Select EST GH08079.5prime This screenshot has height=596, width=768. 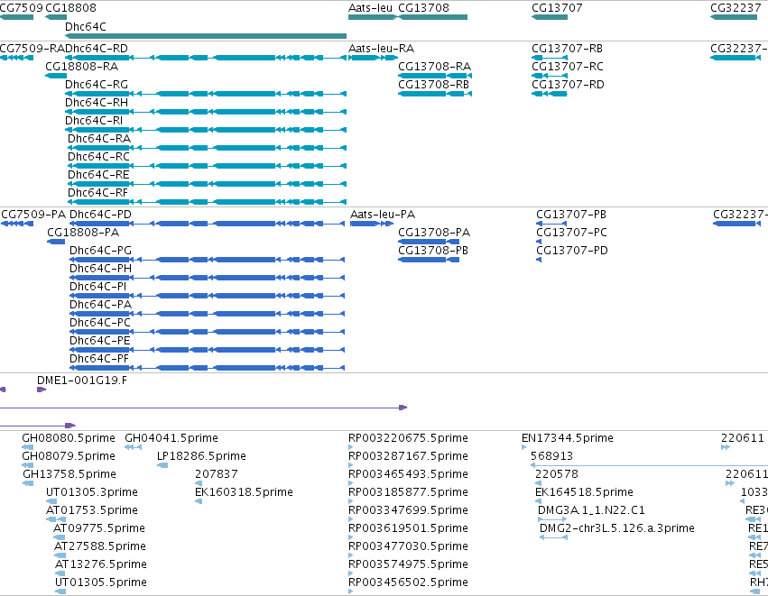tap(28, 465)
